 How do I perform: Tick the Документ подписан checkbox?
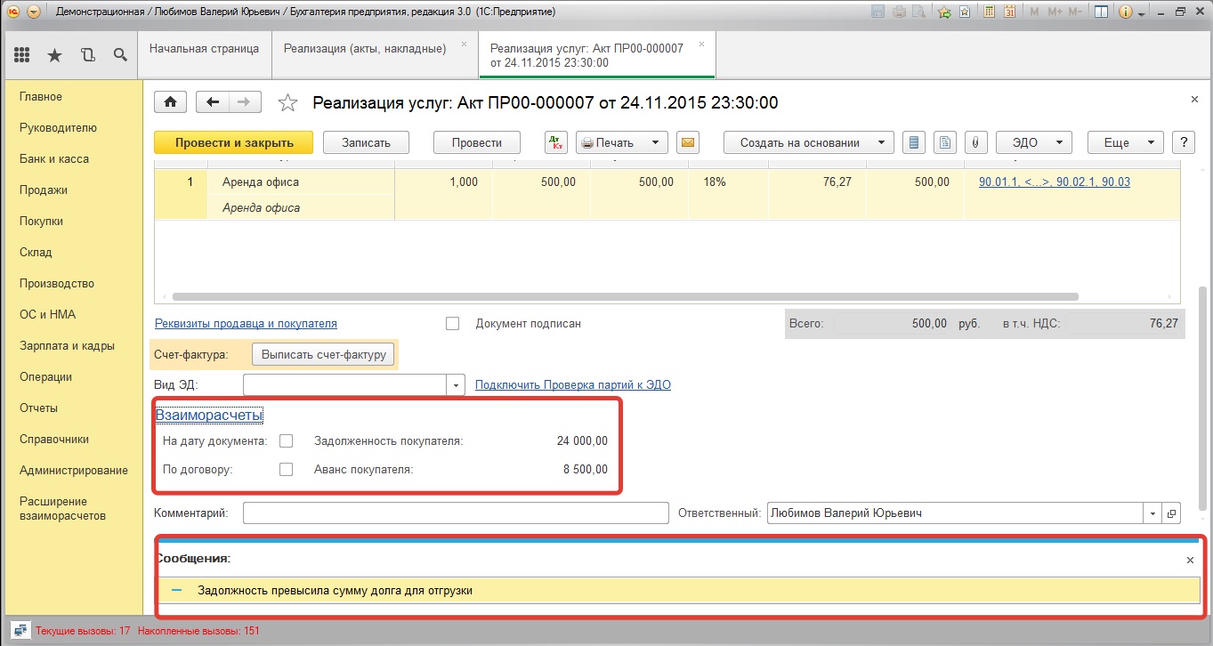point(452,324)
